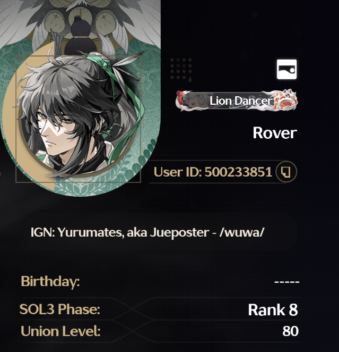Screen dimensions: 339x352
Task: Open the character avatar portrait
Action: click(x=79, y=119)
